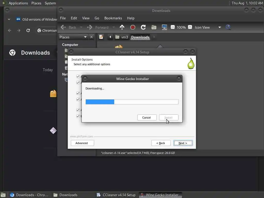The image size is (264, 198).
Task: Open the Help menu
Action: pos(131,18)
